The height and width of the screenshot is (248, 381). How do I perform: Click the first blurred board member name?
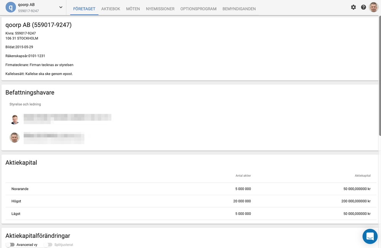tap(67, 119)
